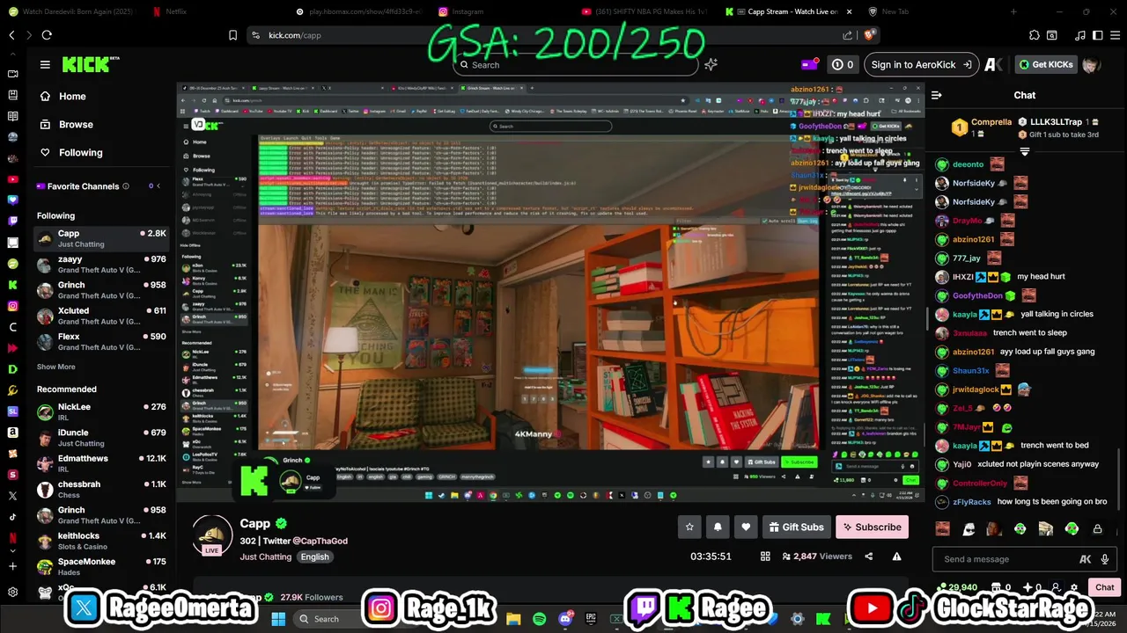Toggle the microphone in message box
Screen dimensions: 1127x633
pos(1104,559)
